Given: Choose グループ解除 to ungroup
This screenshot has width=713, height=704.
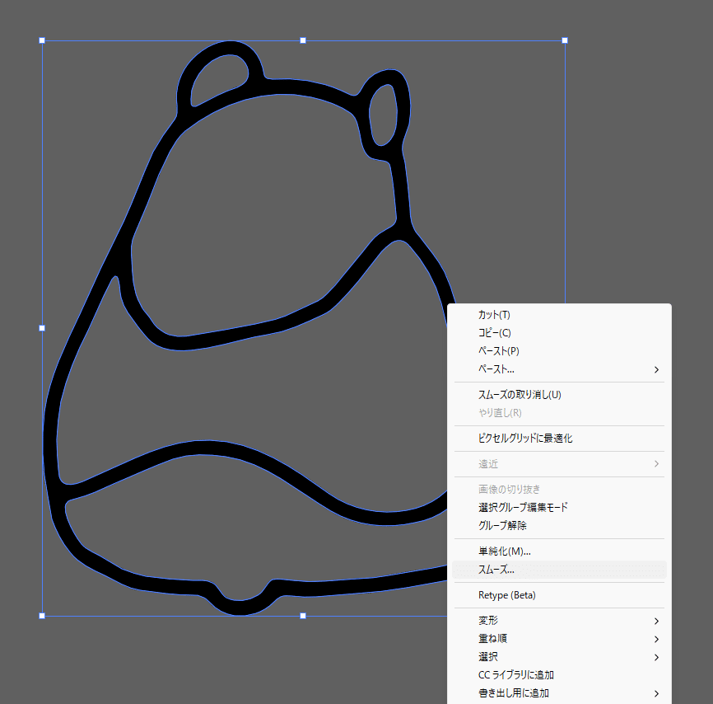Looking at the screenshot, I should tap(559, 525).
